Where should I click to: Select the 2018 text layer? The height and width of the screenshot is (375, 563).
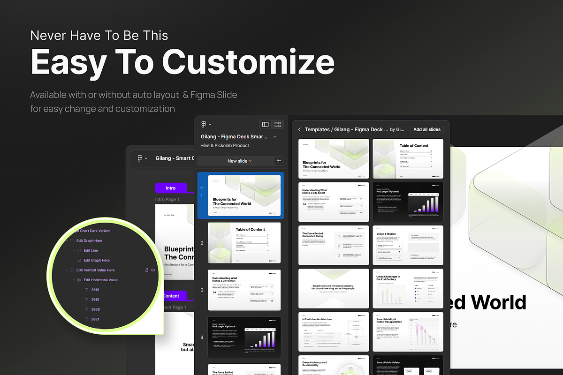[95, 290]
